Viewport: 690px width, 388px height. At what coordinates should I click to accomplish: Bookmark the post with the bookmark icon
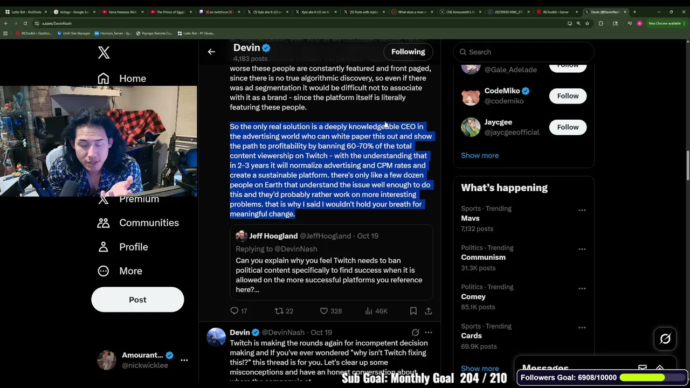click(413, 311)
